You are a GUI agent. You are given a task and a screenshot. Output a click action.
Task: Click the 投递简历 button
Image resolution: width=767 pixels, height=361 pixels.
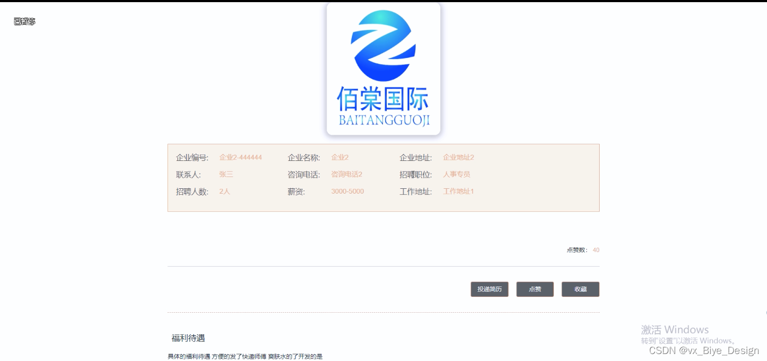coord(489,289)
